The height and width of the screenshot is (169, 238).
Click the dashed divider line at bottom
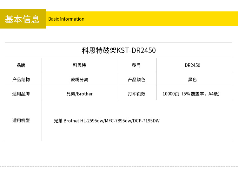pyautogui.click(x=119, y=166)
